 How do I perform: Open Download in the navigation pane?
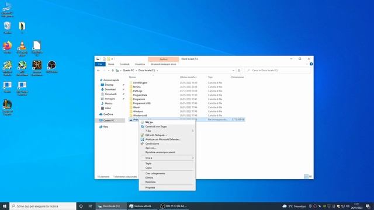tap(110, 89)
